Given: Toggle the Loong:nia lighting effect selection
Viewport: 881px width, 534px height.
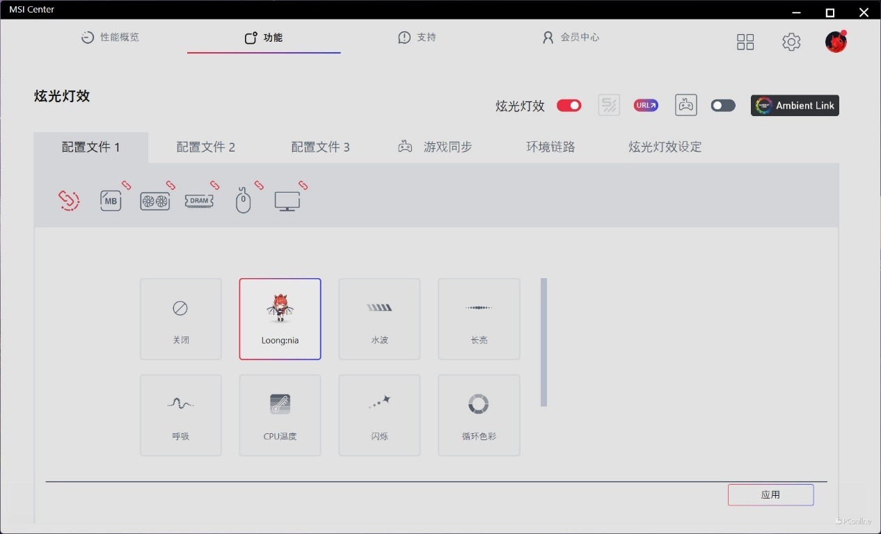Looking at the screenshot, I should (x=280, y=318).
